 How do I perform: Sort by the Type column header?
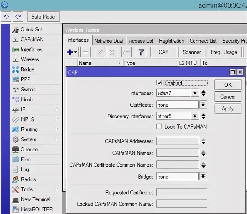coord(151,63)
